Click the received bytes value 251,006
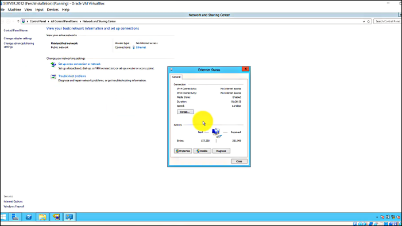402x226 pixels. [237, 141]
